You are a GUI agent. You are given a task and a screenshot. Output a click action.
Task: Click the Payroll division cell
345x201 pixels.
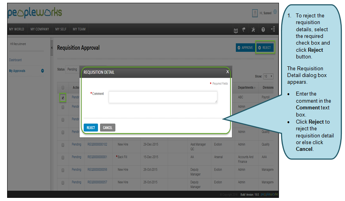pos(265,97)
